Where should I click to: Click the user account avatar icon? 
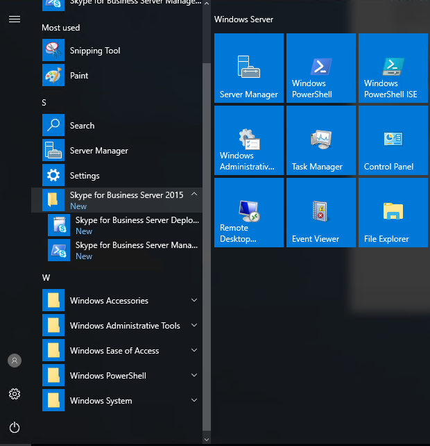tap(15, 361)
